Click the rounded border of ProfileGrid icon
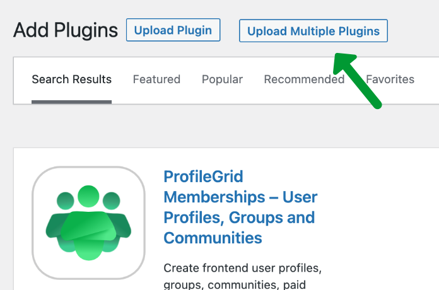Viewport: 439px width, 290px height. 33,223
